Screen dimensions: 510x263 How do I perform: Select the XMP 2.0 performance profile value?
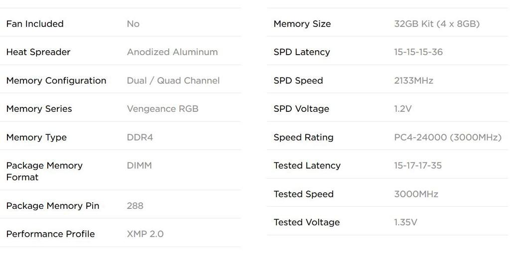click(x=145, y=234)
